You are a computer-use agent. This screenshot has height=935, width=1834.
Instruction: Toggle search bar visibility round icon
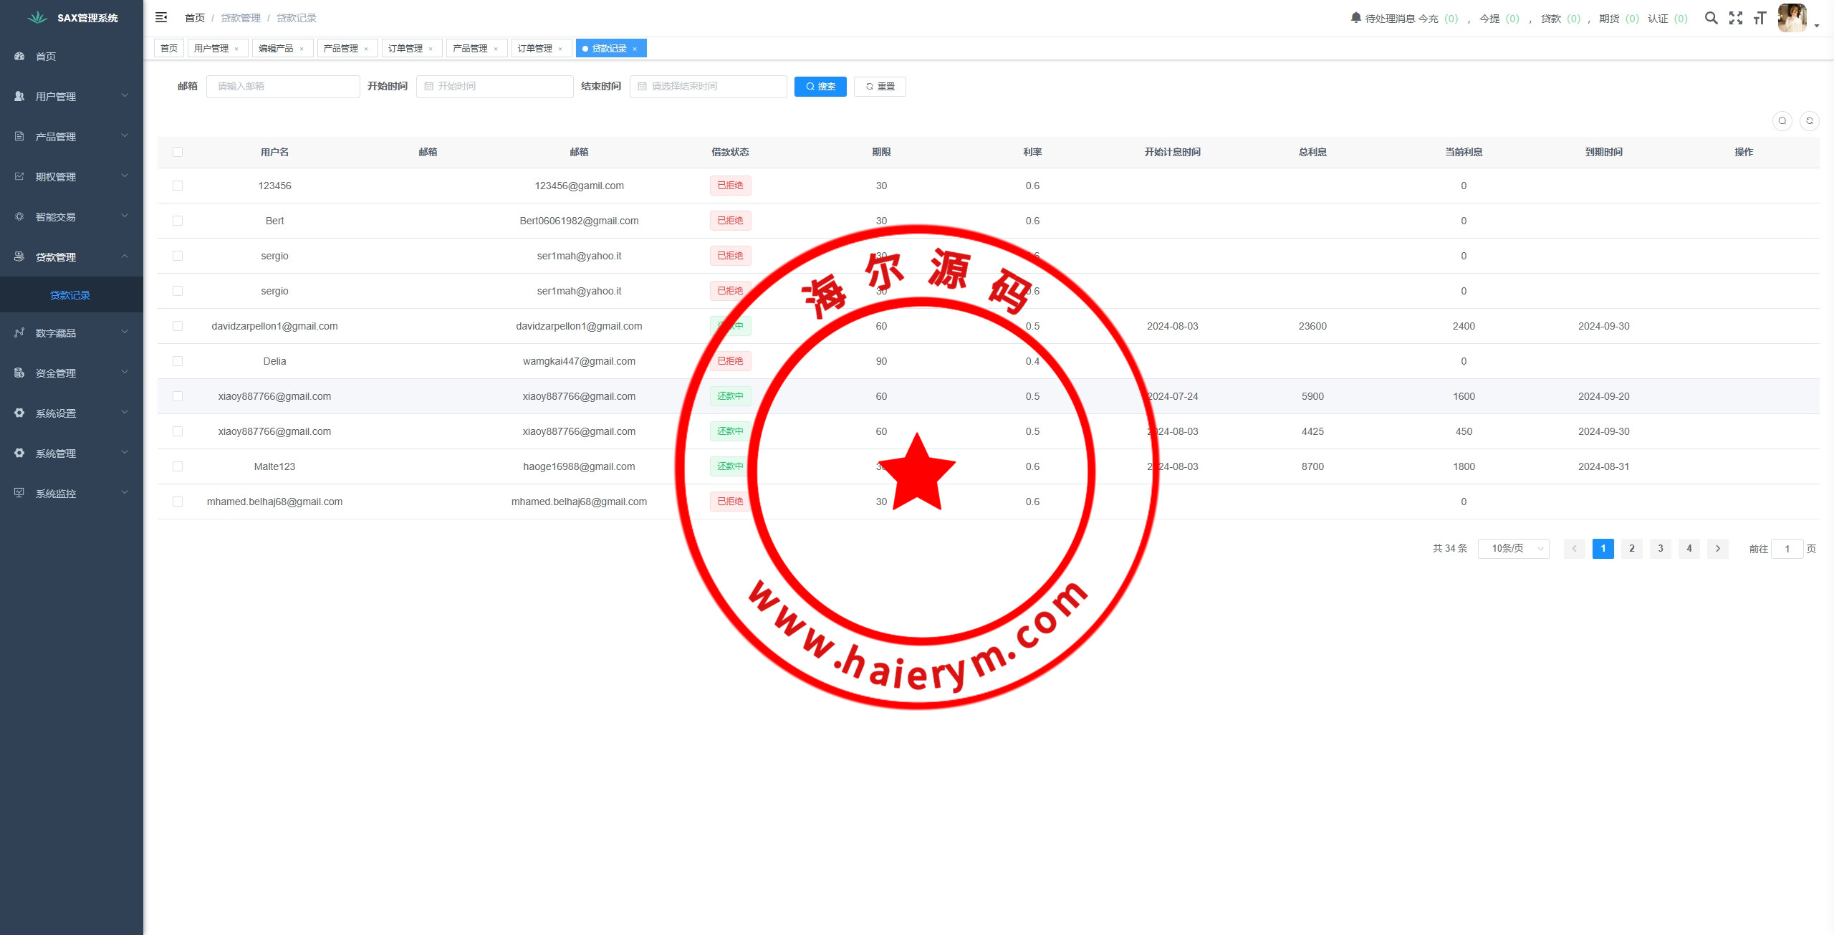click(1782, 121)
